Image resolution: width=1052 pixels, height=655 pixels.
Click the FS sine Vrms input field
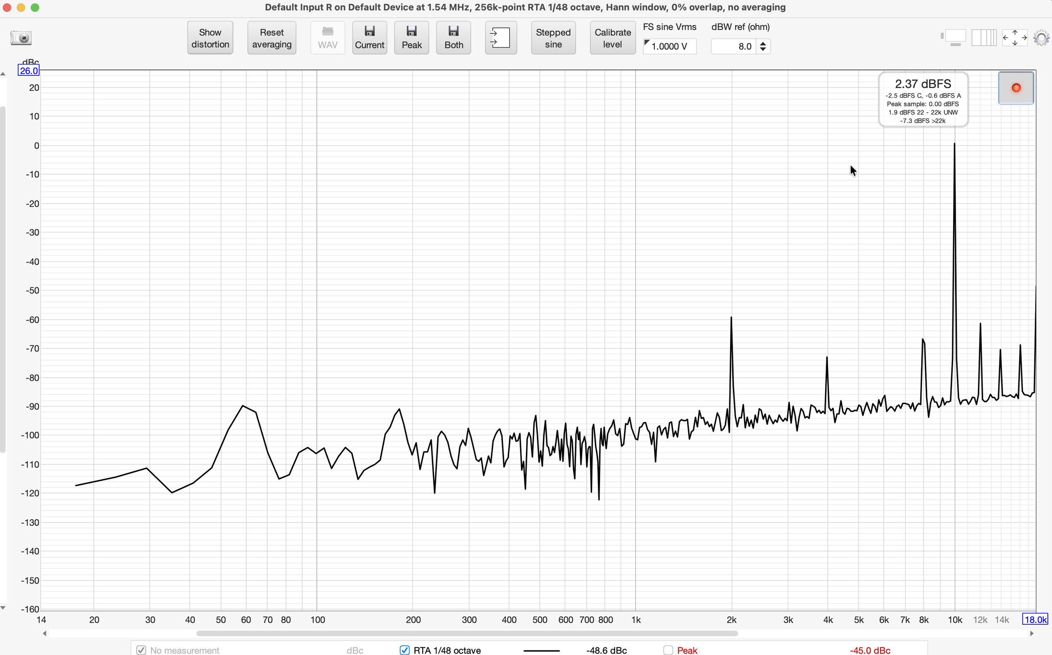669,46
